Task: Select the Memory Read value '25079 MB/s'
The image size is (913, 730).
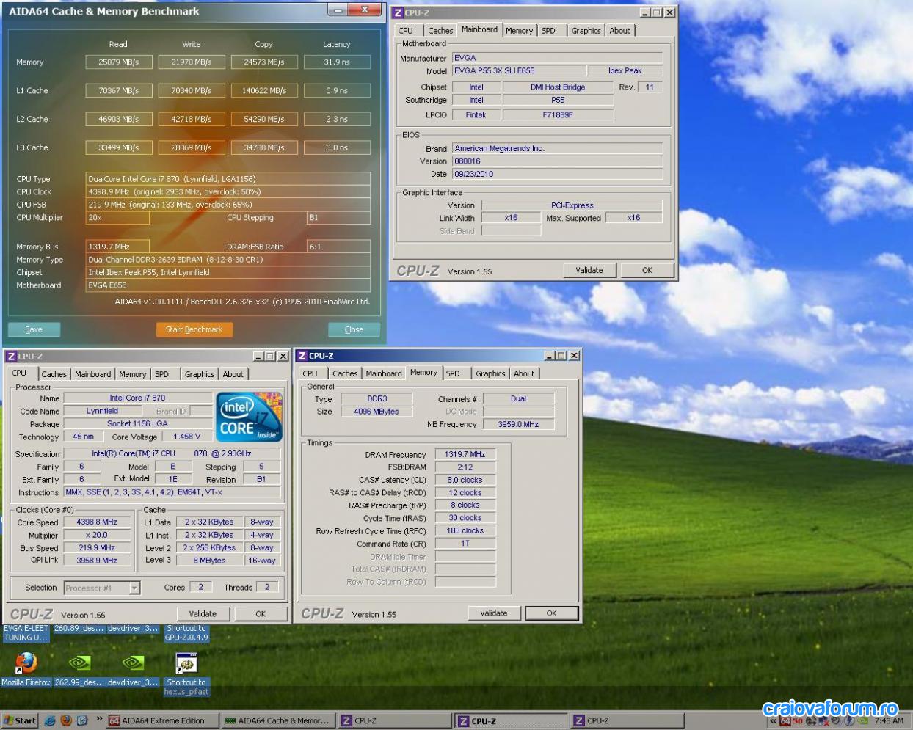Action: click(x=119, y=62)
